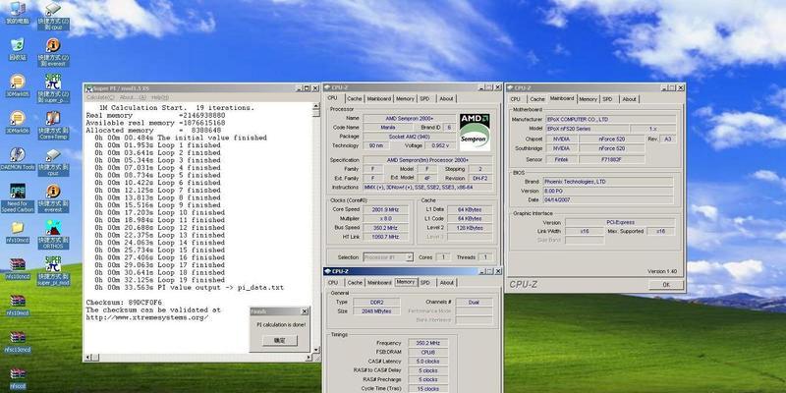Click the memory Size field 2048 MBytes

pos(376,311)
